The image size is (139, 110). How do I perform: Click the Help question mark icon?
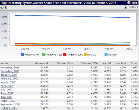[x=129, y=3]
